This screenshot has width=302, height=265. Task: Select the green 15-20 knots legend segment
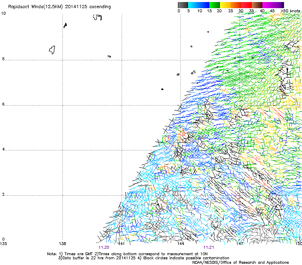click(x=215, y=5)
